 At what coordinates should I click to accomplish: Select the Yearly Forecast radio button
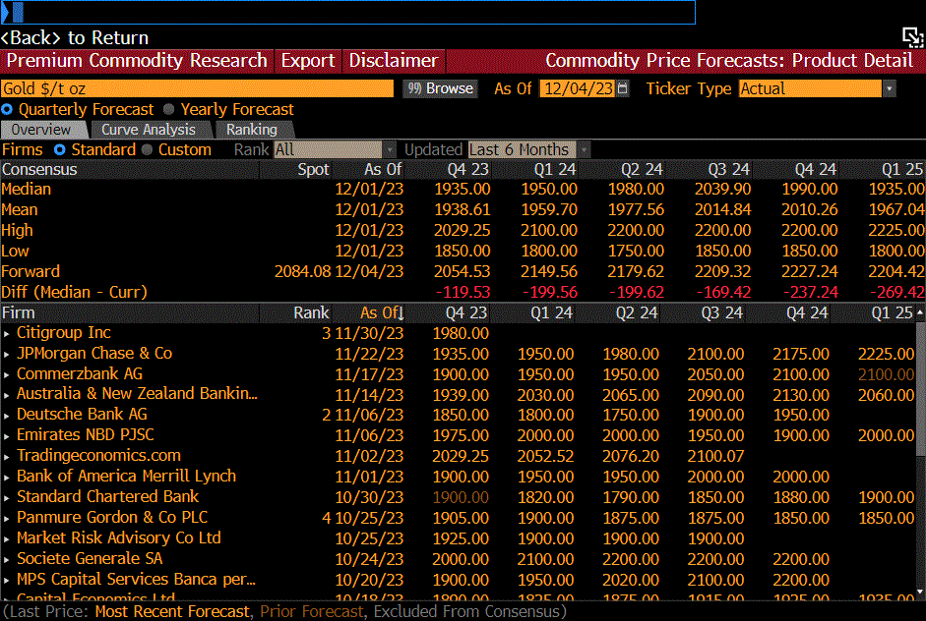pos(169,109)
